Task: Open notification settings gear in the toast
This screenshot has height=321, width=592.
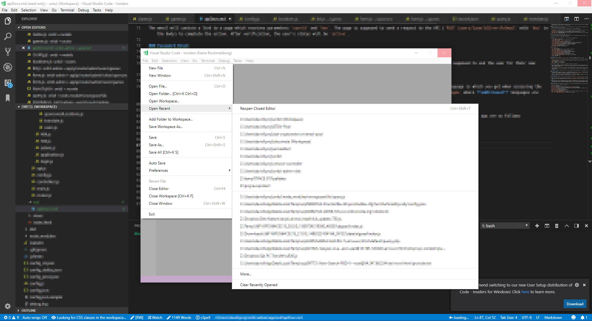Action: (577, 285)
